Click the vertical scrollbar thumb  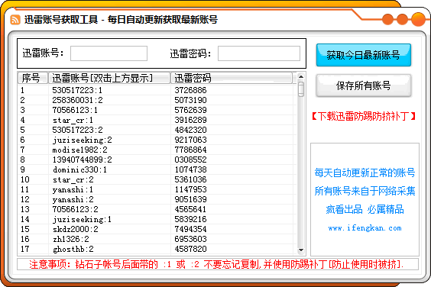pos(301,89)
